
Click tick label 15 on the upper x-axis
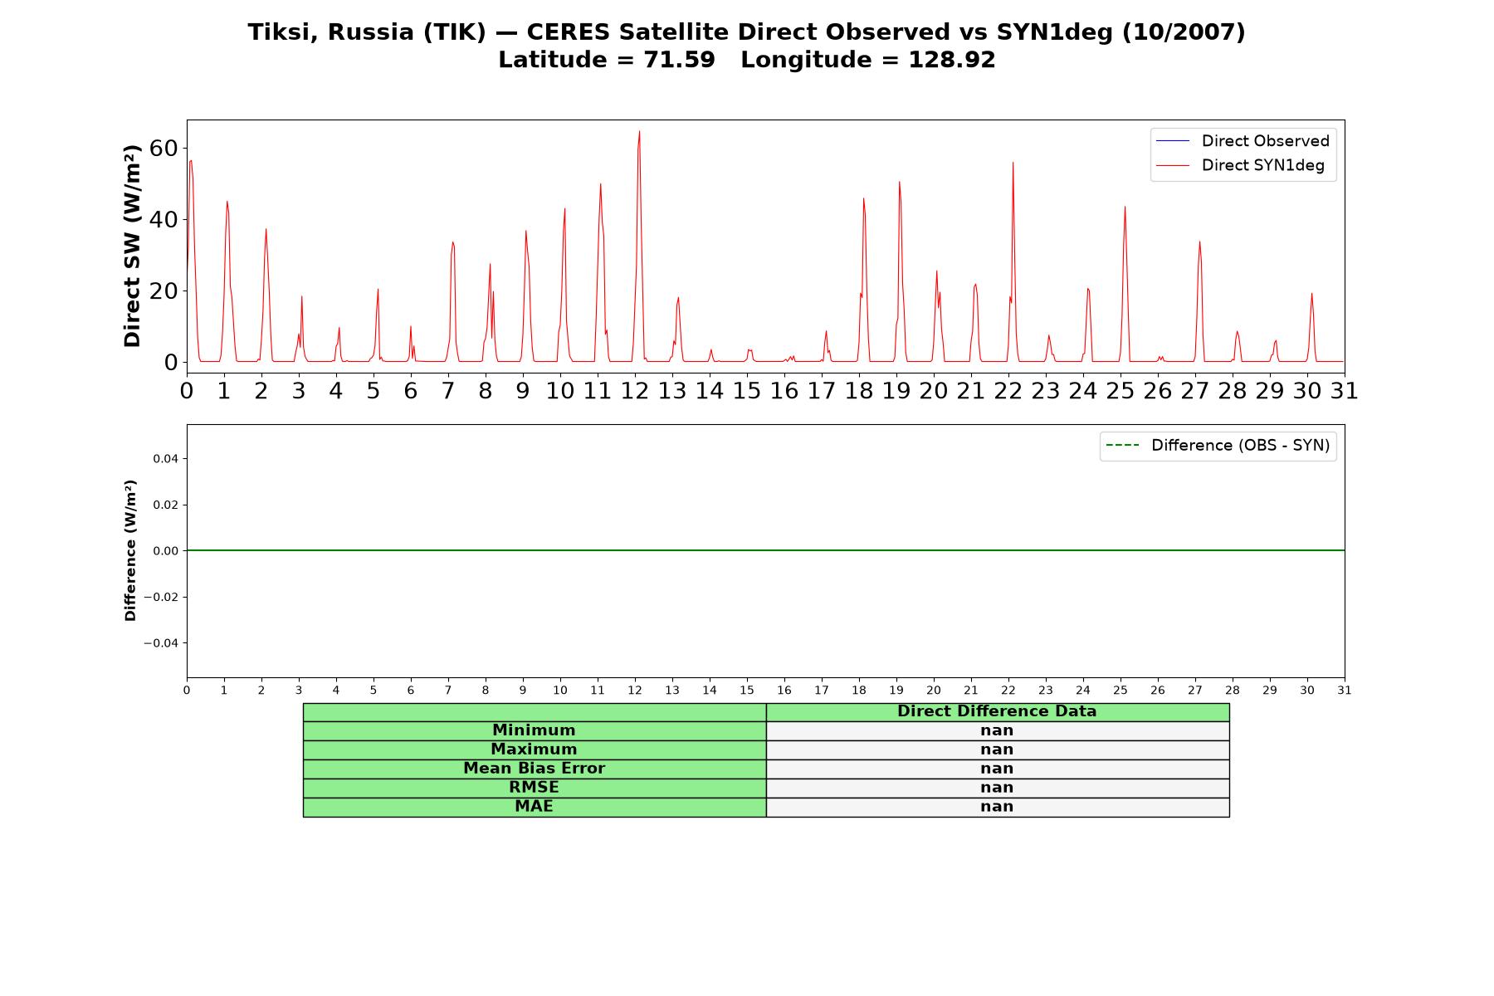[746, 391]
